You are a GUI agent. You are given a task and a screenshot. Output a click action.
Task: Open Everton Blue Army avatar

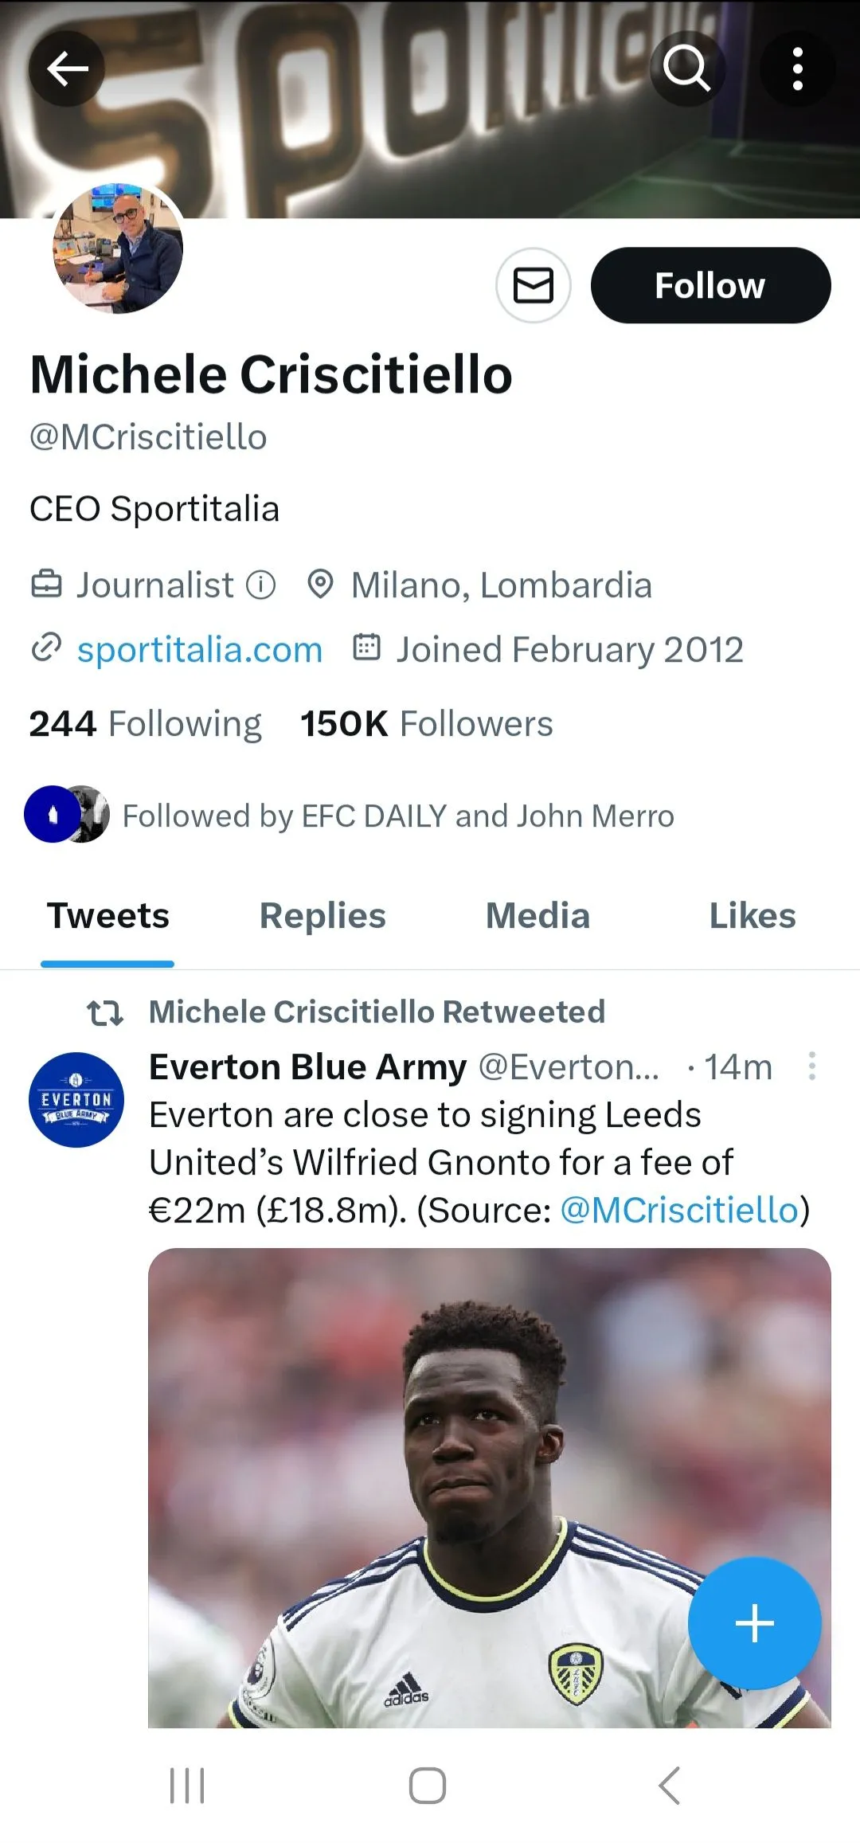76,1099
